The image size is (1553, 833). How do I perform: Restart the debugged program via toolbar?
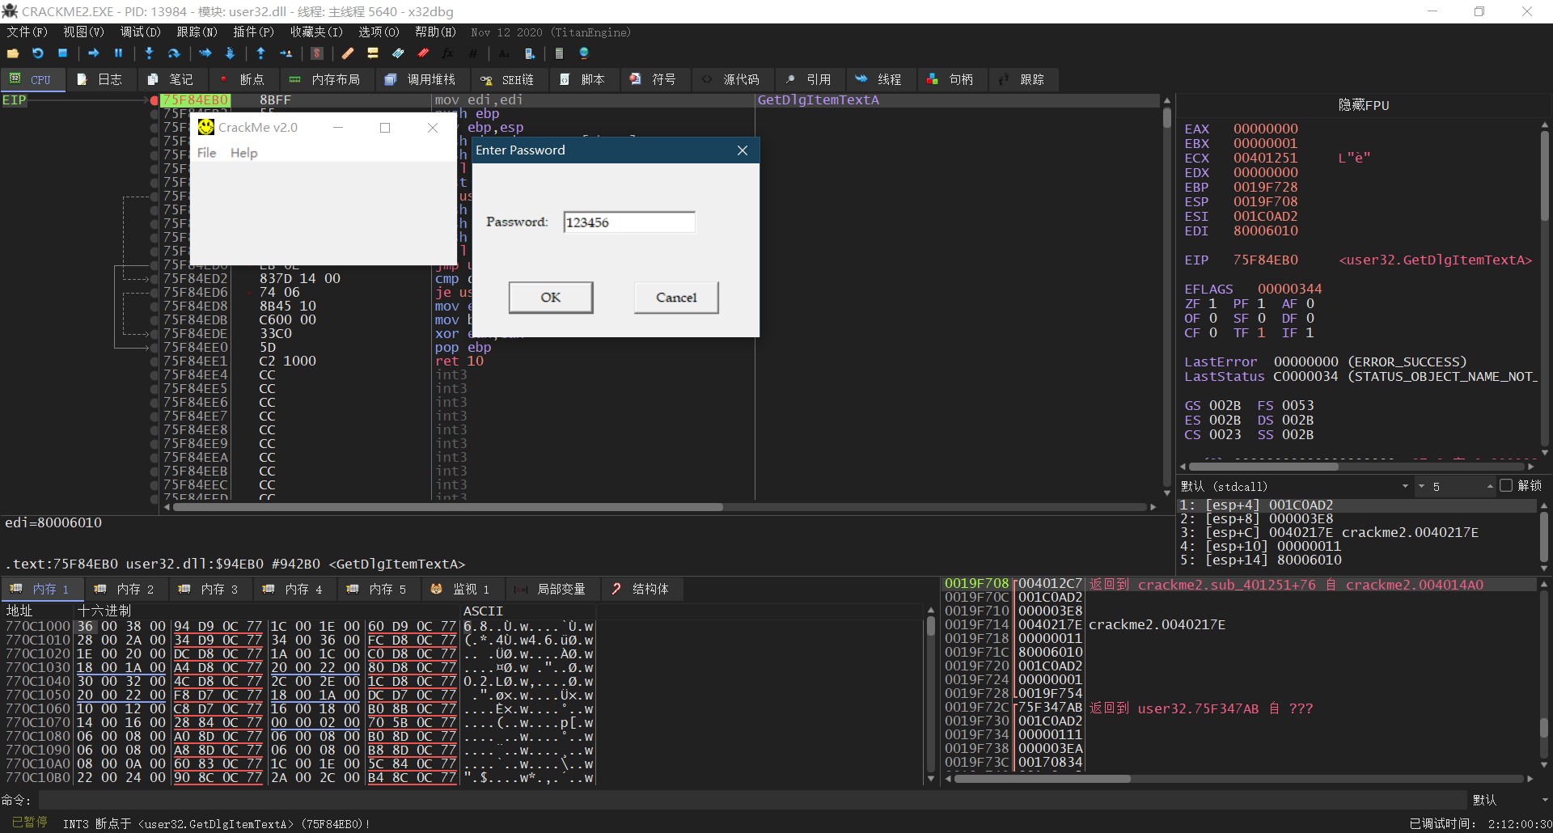[38, 53]
